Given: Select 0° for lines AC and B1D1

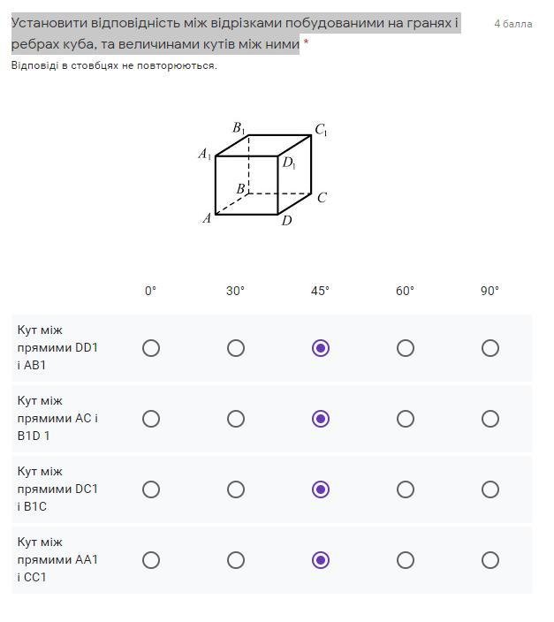Looking at the screenshot, I should point(151,419).
